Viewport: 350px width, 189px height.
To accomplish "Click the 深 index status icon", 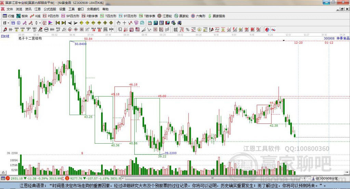I will 67,178.
